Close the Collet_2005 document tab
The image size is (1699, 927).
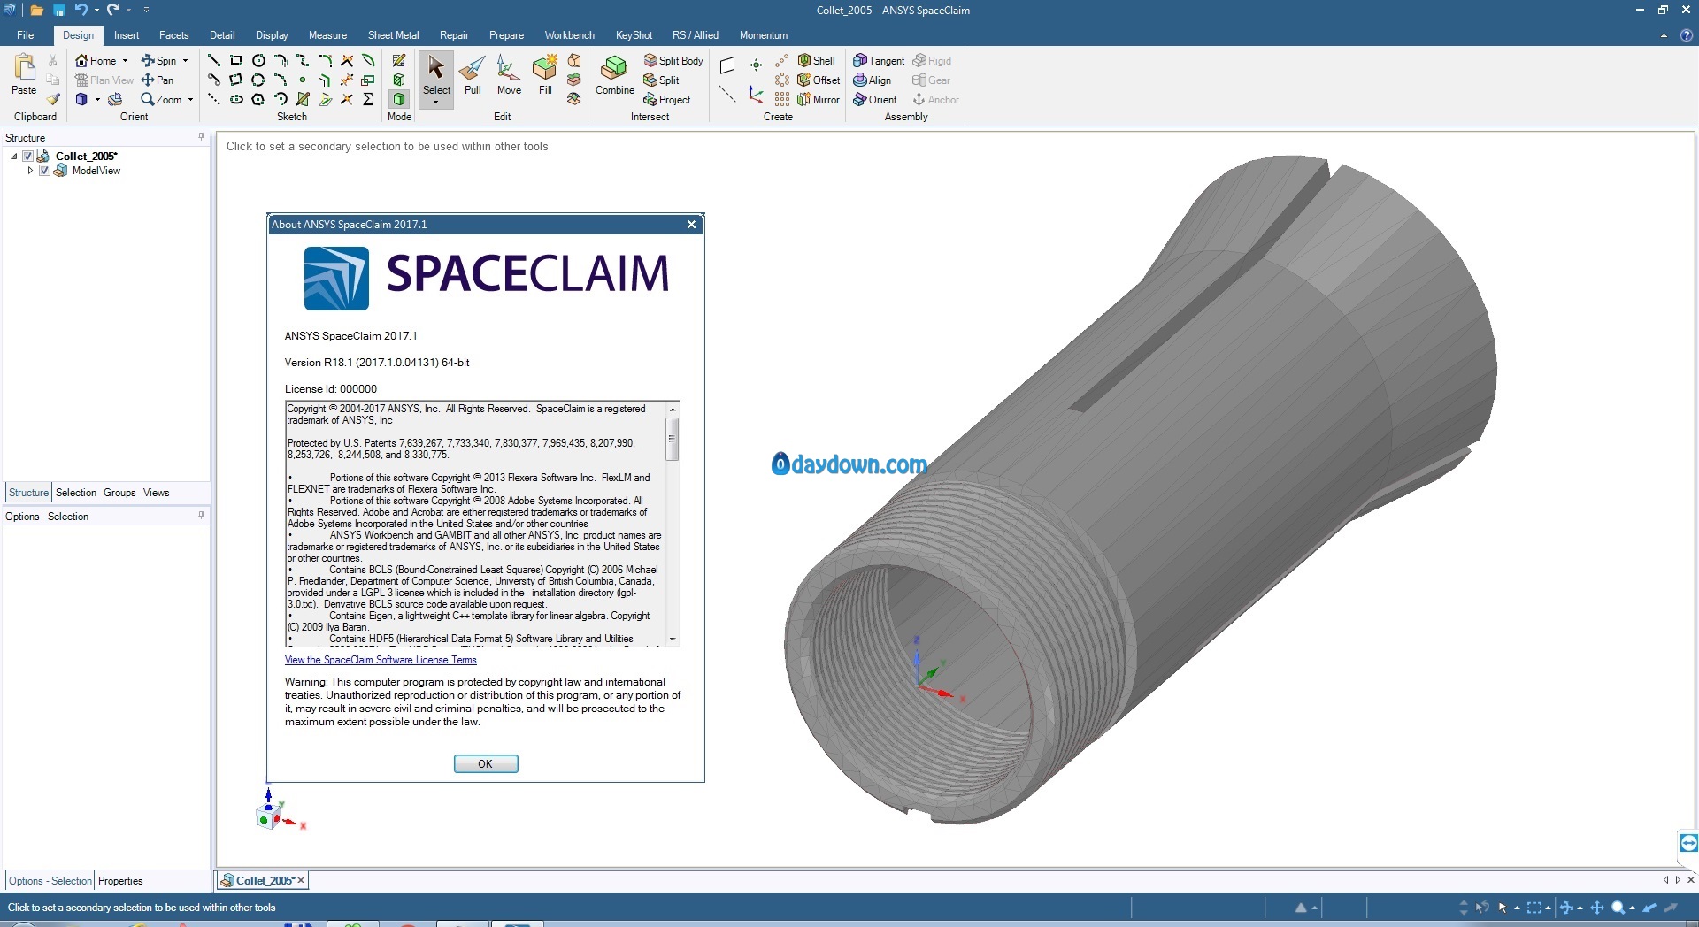(x=301, y=880)
